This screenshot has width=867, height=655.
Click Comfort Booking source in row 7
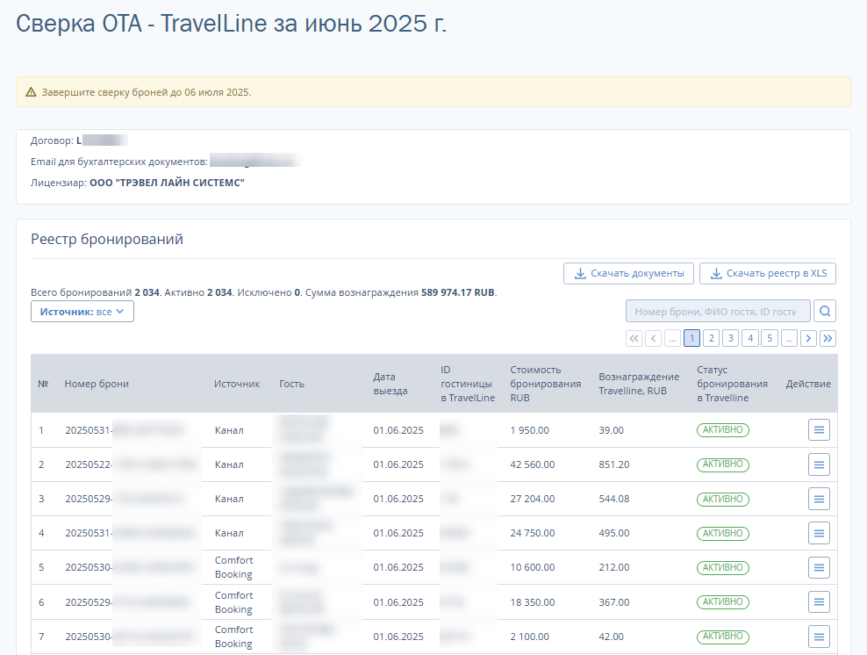(x=234, y=637)
